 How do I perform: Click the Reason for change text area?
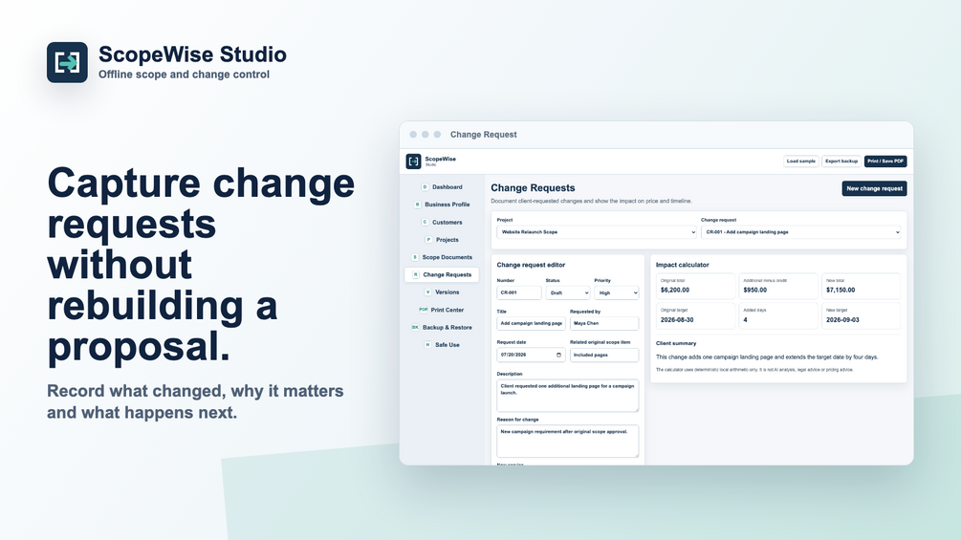tap(568, 441)
